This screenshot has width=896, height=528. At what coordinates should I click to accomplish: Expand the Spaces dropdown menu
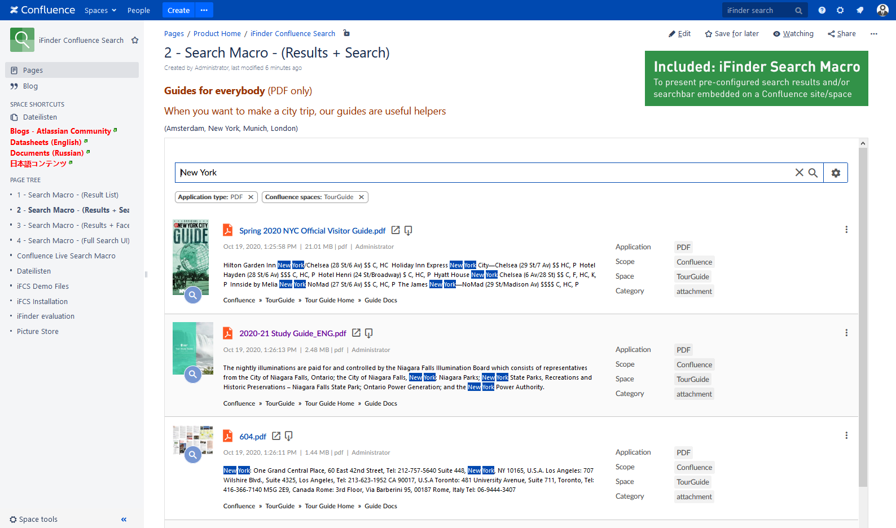100,10
